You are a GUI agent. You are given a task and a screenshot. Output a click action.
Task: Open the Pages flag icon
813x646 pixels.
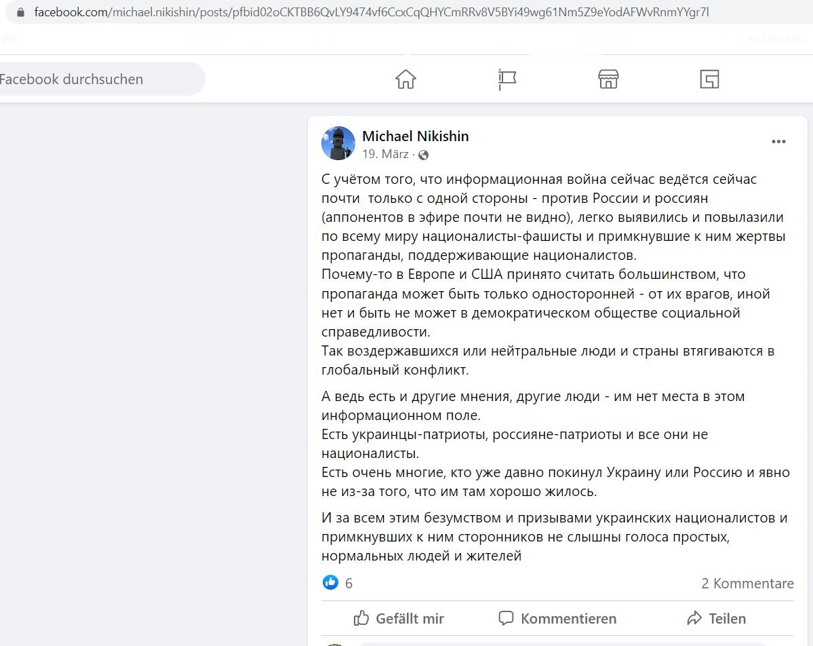pos(507,79)
